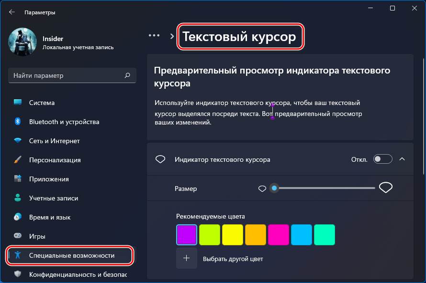This screenshot has width=426, height=283.
Task: Open the Insider user account profile picture
Action: pyautogui.click(x=22, y=42)
